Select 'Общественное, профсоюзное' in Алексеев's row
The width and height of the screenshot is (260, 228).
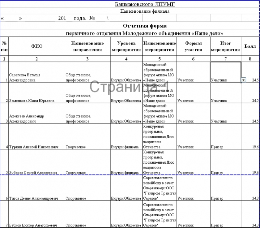(88, 113)
